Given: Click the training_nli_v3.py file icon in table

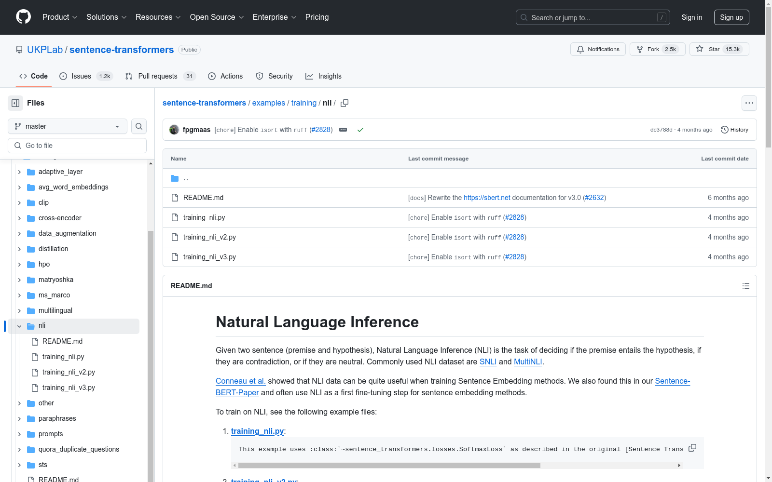Looking at the screenshot, I should click(175, 257).
